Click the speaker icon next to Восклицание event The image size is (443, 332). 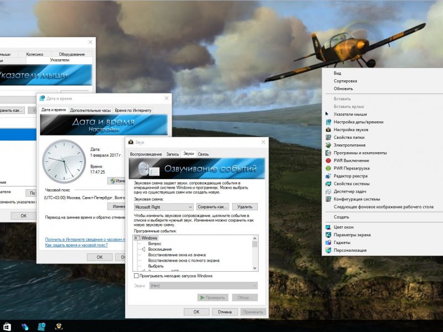click(143, 250)
